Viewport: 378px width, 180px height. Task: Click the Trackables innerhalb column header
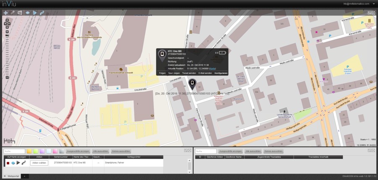coord(318,157)
